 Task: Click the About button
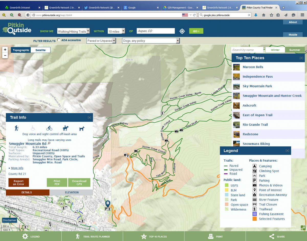(293, 22)
